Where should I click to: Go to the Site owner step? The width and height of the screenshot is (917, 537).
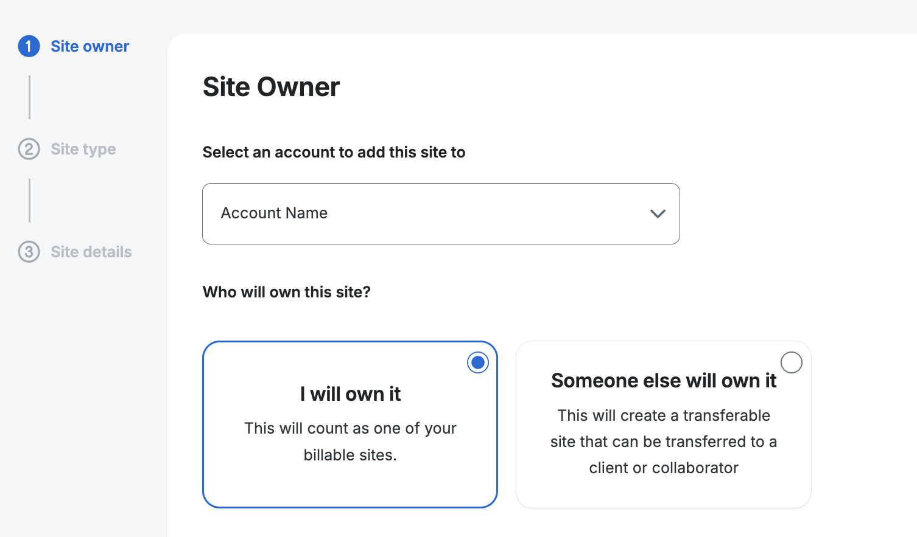coord(90,46)
